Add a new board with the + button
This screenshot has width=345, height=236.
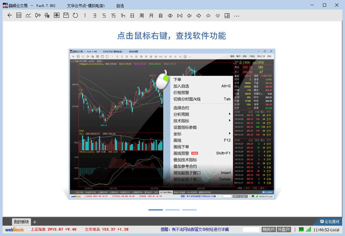[34, 222]
